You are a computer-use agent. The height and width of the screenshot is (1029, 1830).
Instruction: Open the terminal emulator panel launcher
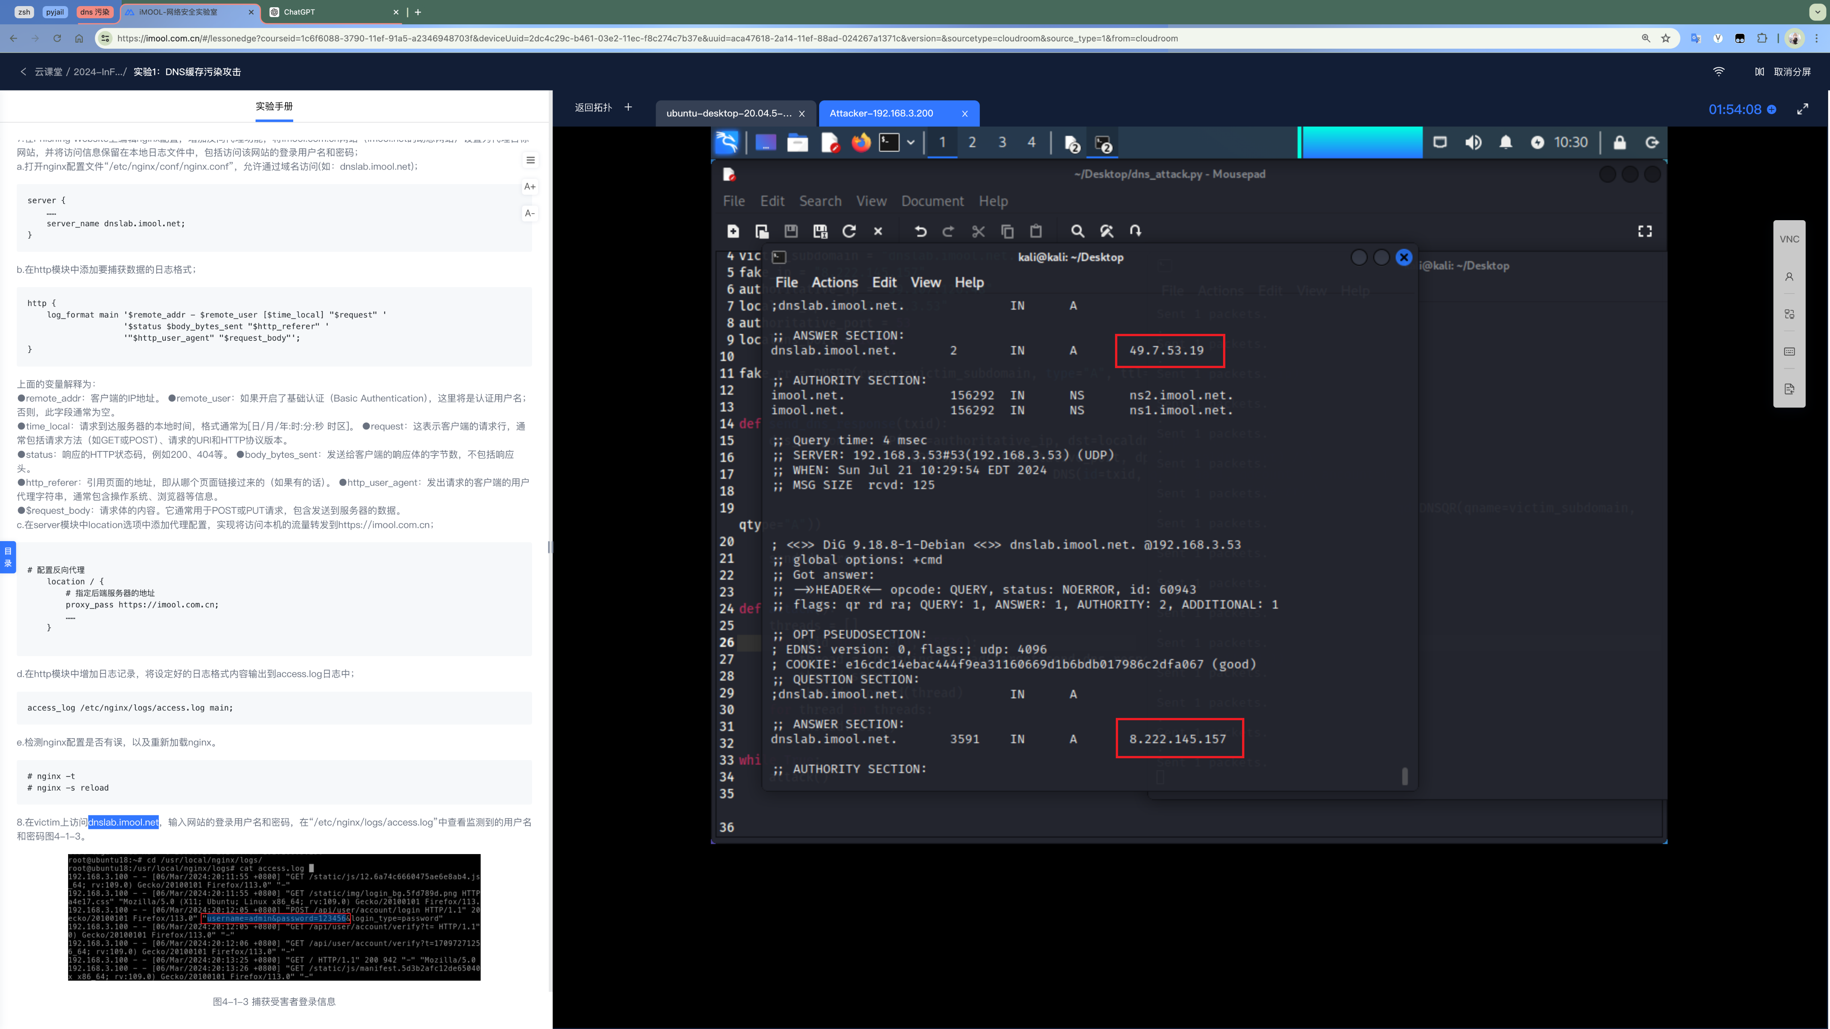tap(890, 143)
